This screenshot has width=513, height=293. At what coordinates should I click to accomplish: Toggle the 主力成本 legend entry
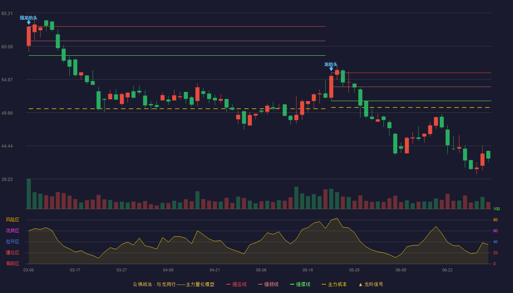coord(334,284)
